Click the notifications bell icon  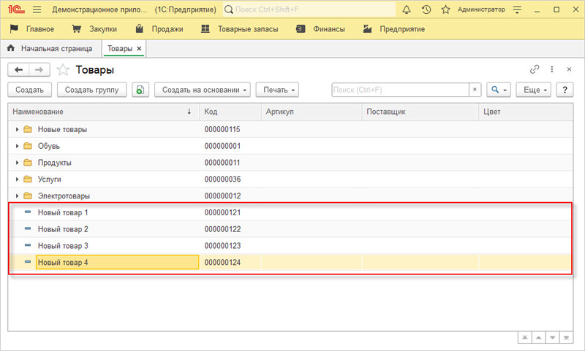[x=407, y=9]
